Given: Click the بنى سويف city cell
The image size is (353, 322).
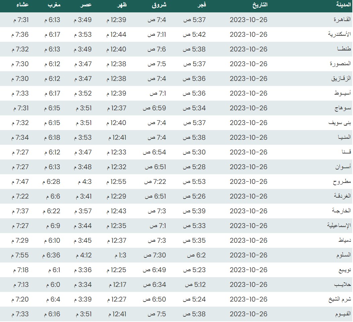Looking at the screenshot, I should point(340,123).
